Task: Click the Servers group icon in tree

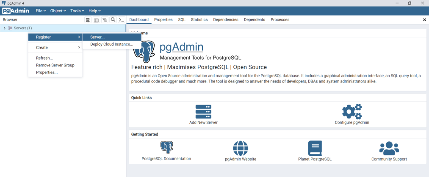Action: tap(11, 28)
